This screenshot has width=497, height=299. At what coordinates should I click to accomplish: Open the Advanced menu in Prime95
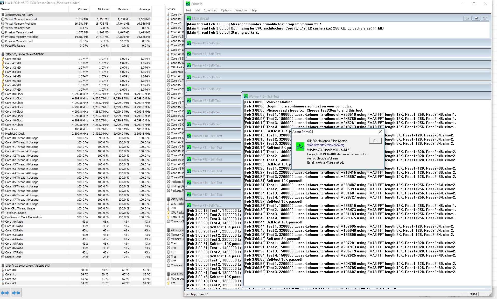pyautogui.click(x=210, y=10)
